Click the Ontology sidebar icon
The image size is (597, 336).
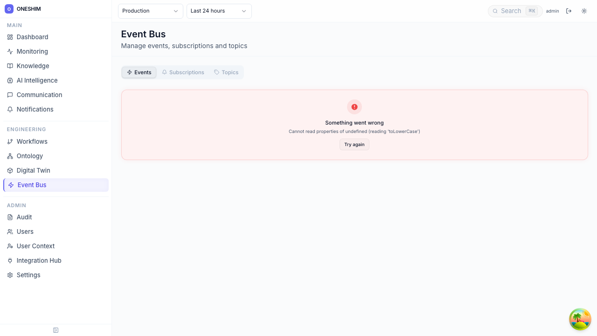pyautogui.click(x=9, y=156)
